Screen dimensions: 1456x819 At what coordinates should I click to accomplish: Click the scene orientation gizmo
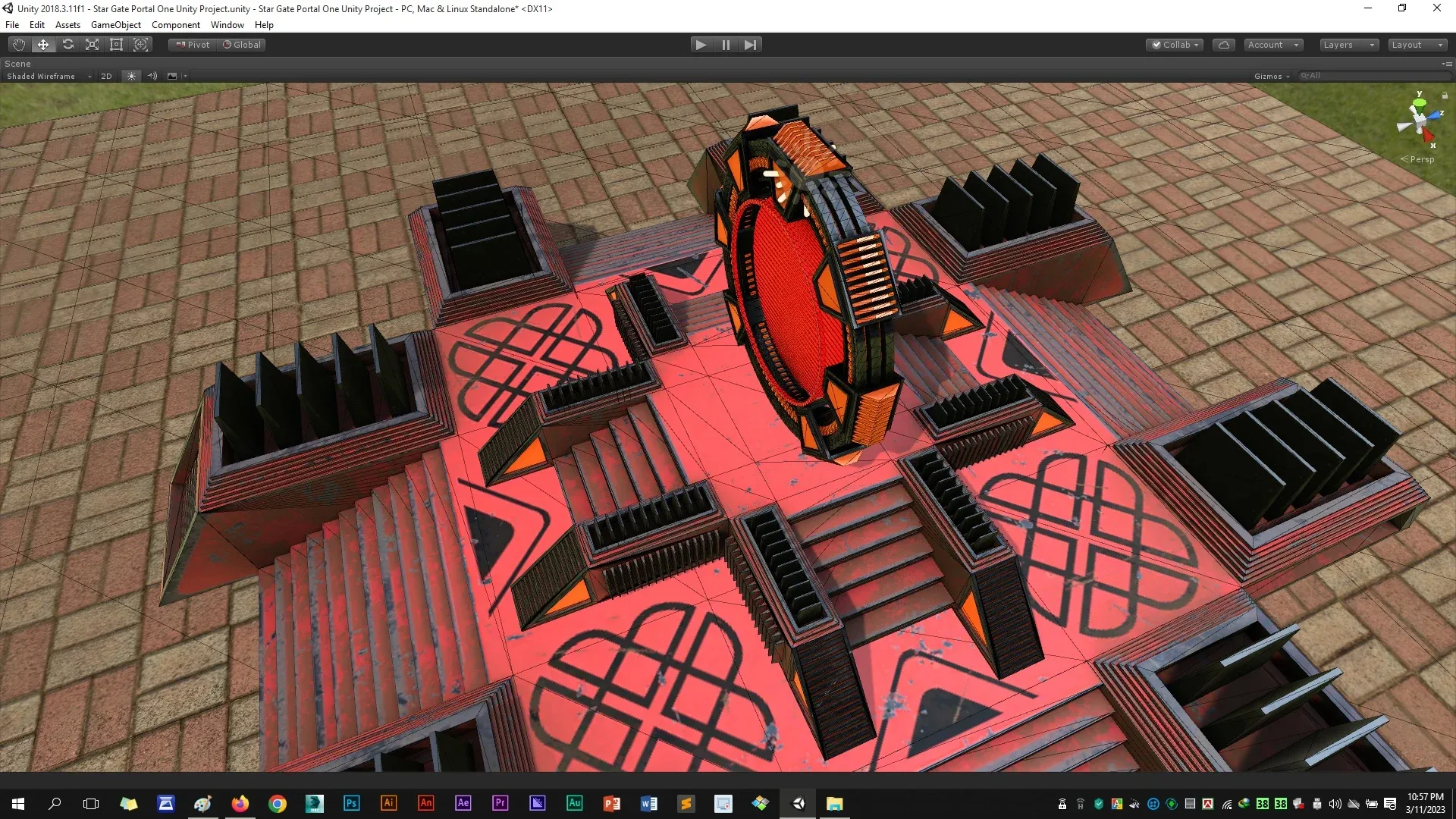(1418, 120)
